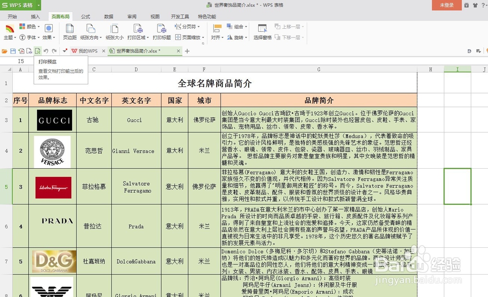Open the 开始 ribbon tab
The height and width of the screenshot is (297, 488).
tap(13, 17)
